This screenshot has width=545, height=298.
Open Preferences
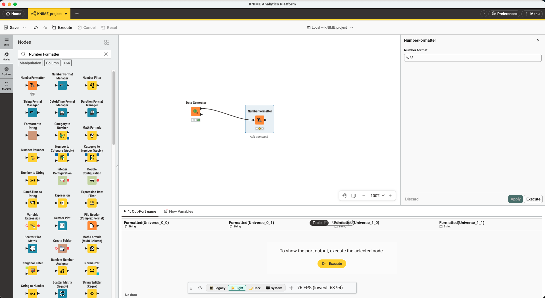(x=504, y=14)
